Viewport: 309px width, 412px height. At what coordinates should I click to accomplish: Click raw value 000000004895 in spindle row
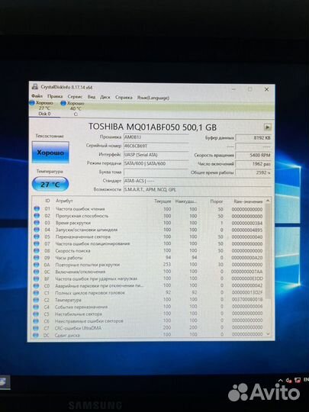[247, 230]
